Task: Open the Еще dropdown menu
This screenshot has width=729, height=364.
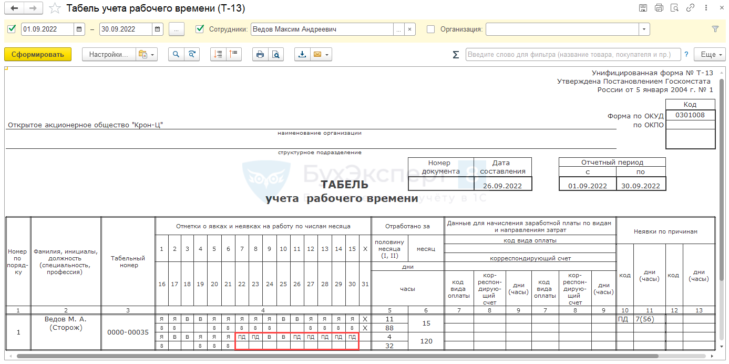Action: 709,54
